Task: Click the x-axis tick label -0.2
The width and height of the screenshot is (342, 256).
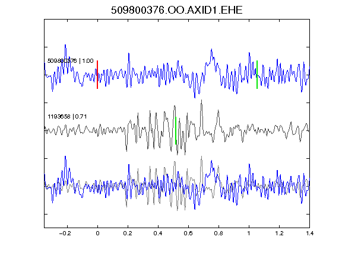Action: (65, 233)
